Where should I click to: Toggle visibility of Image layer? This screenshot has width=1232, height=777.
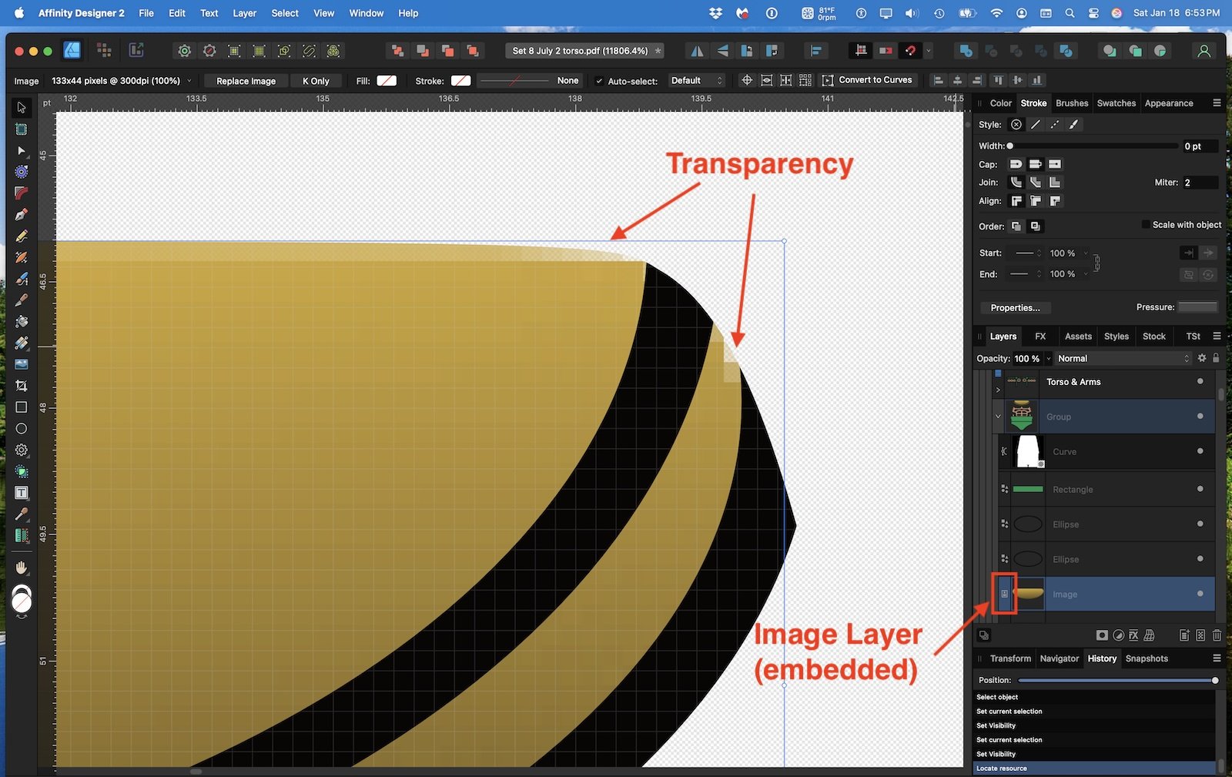[1200, 594]
